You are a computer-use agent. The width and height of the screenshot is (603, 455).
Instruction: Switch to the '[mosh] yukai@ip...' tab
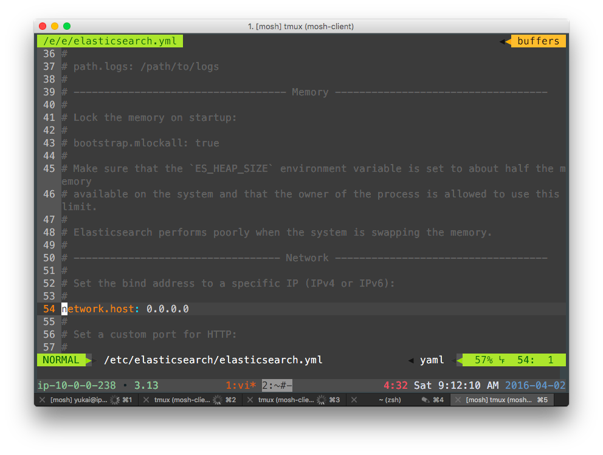[86, 400]
